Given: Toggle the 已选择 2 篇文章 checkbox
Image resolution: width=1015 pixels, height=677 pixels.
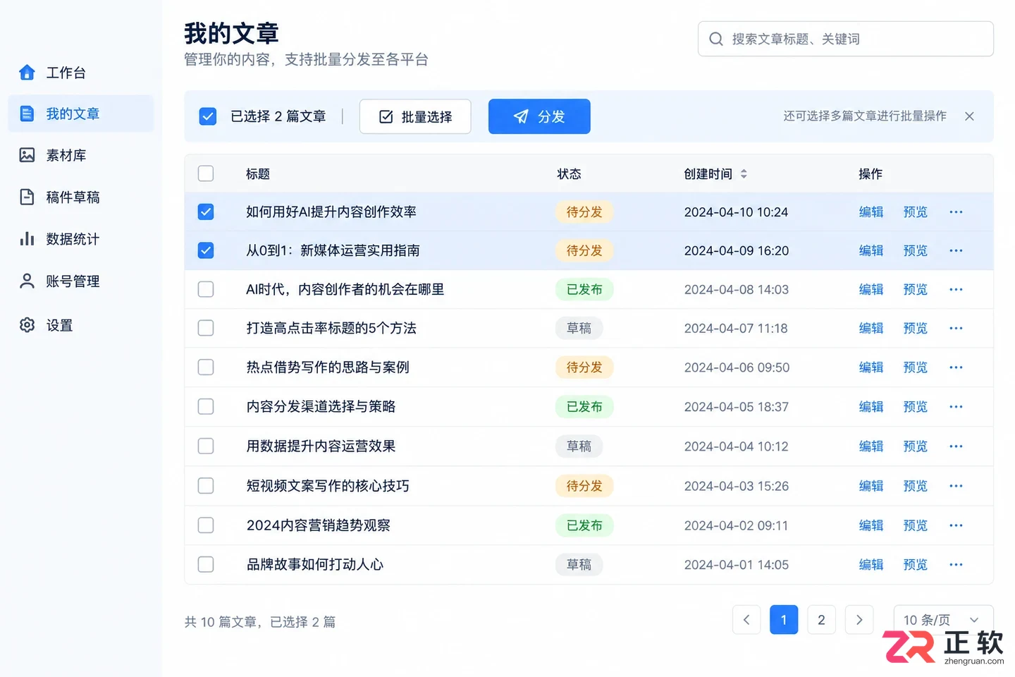Looking at the screenshot, I should [208, 116].
